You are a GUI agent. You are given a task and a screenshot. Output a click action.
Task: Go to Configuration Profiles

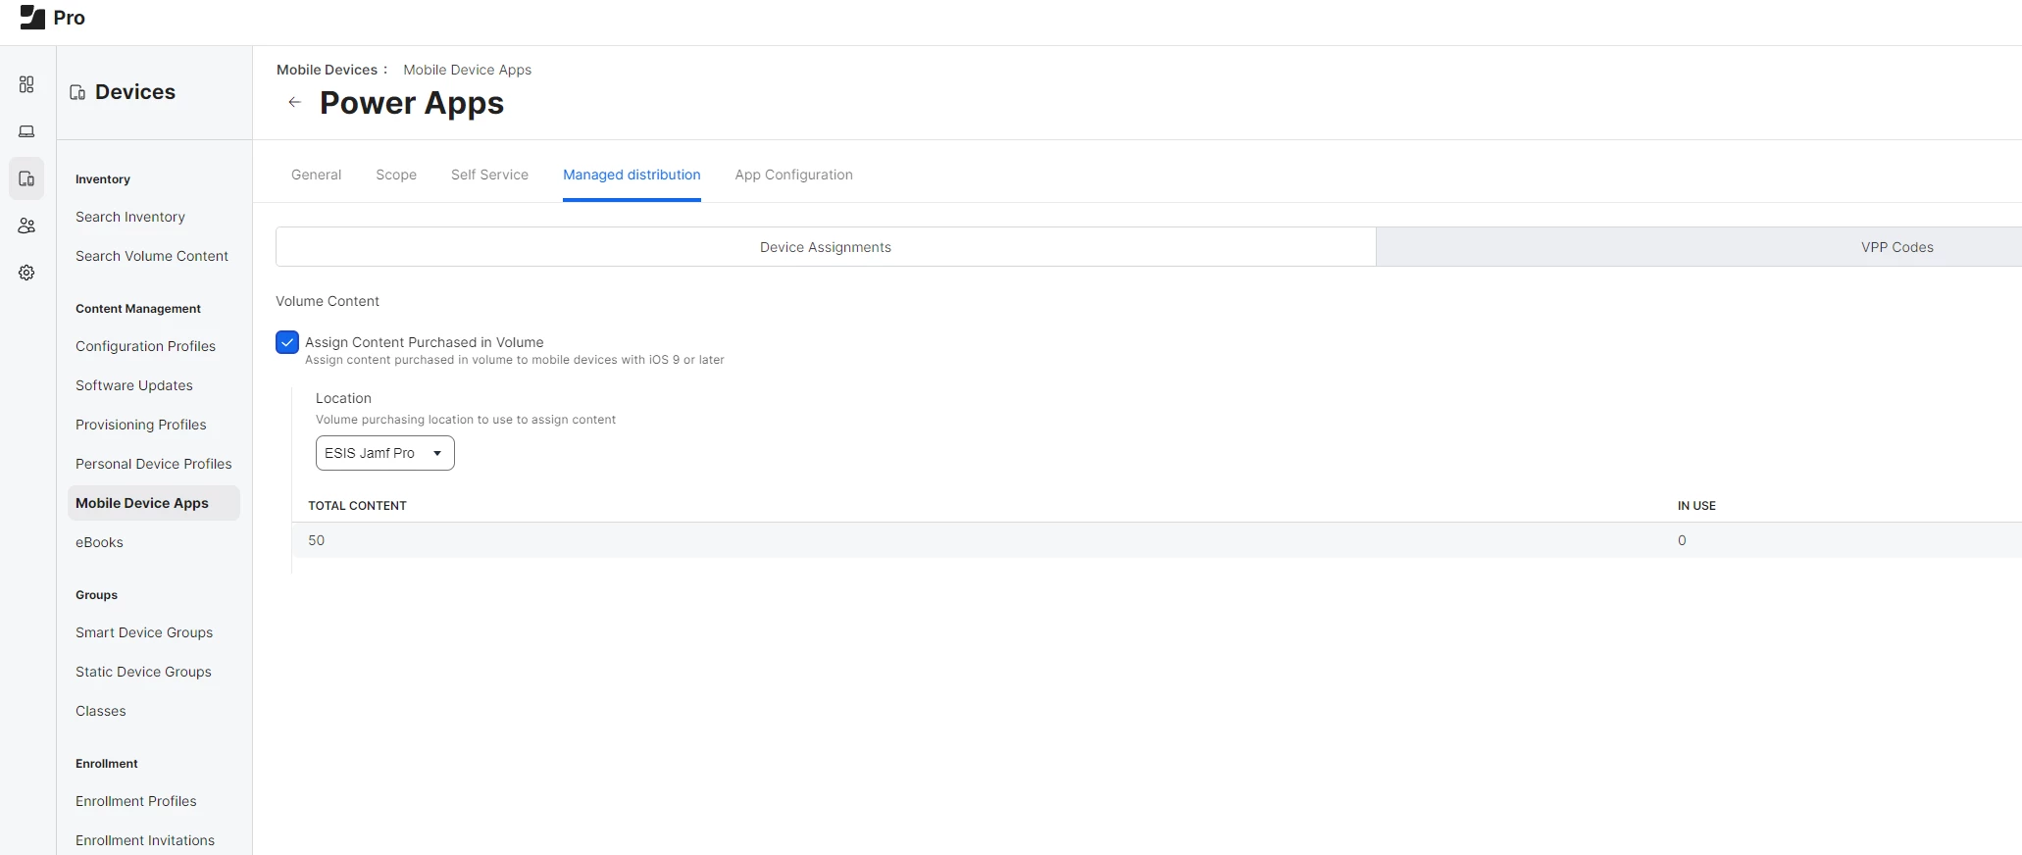pyautogui.click(x=145, y=346)
